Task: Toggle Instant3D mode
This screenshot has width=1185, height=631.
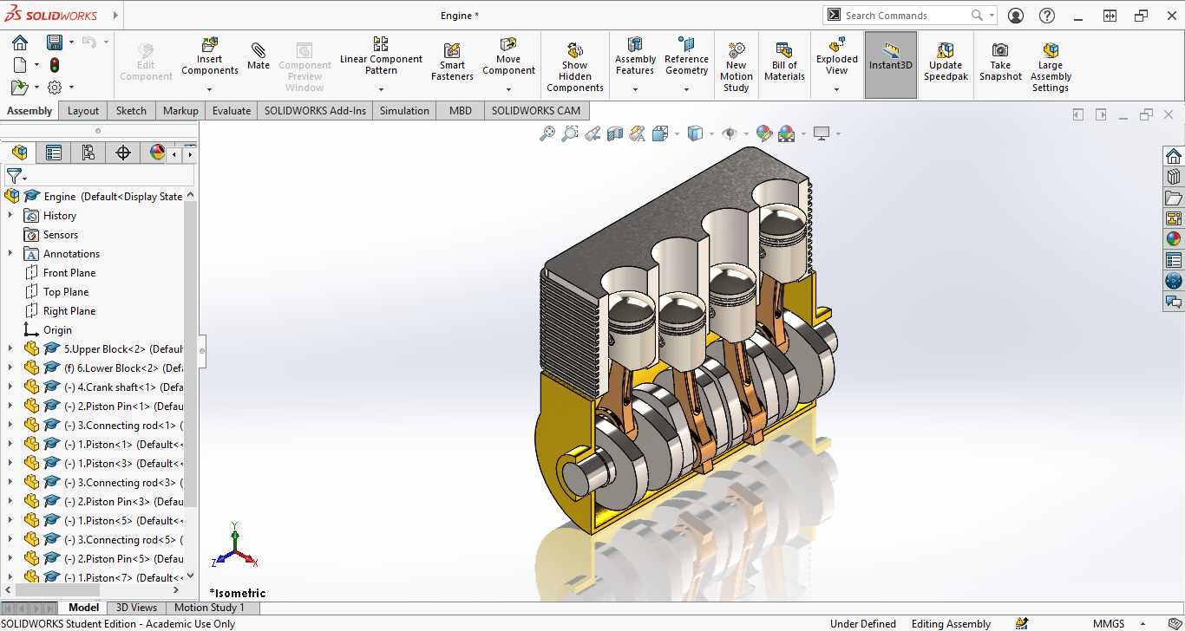Action: coord(891,65)
